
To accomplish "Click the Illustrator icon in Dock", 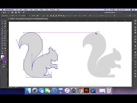I will point(86,90).
